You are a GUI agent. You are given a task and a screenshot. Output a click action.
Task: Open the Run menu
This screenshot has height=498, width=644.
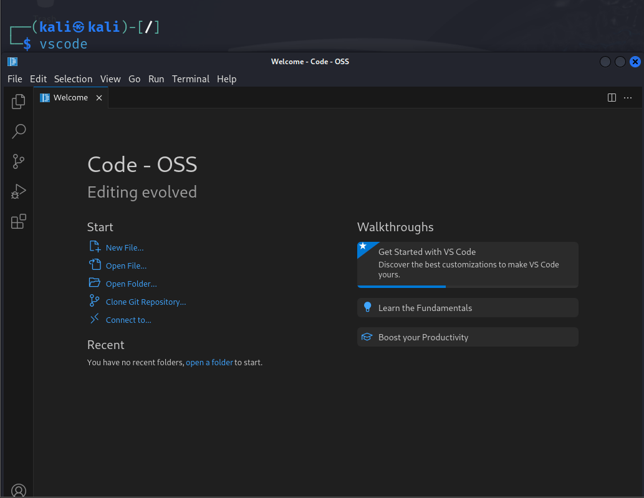[x=156, y=79]
